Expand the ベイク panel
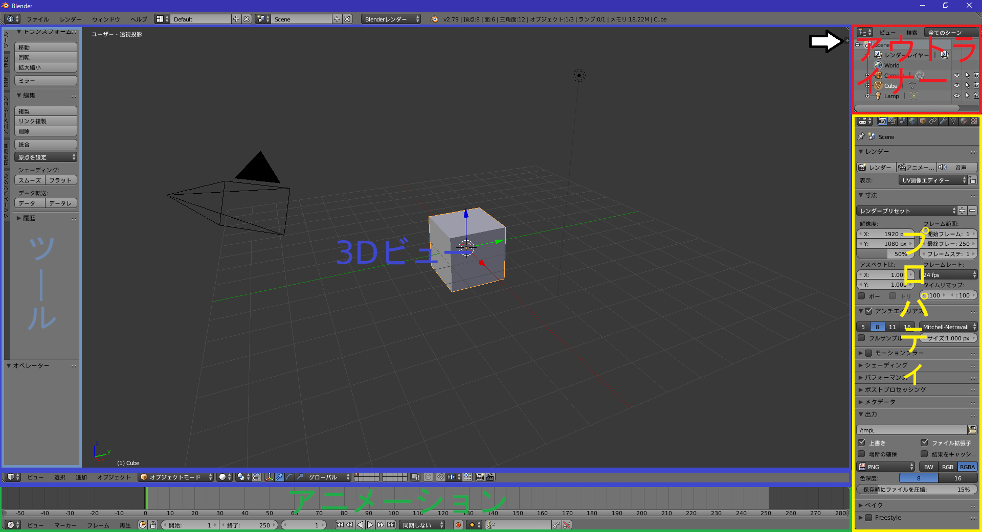 coord(874,505)
